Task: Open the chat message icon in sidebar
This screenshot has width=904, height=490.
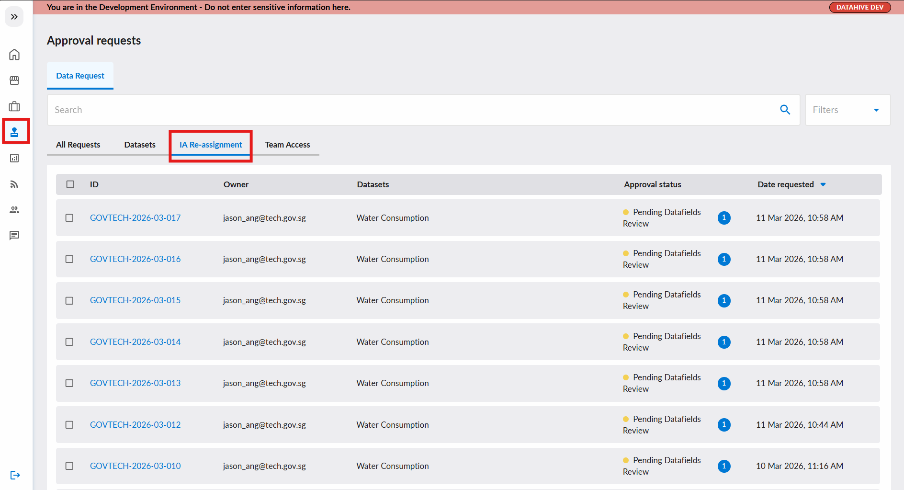Action: point(14,235)
